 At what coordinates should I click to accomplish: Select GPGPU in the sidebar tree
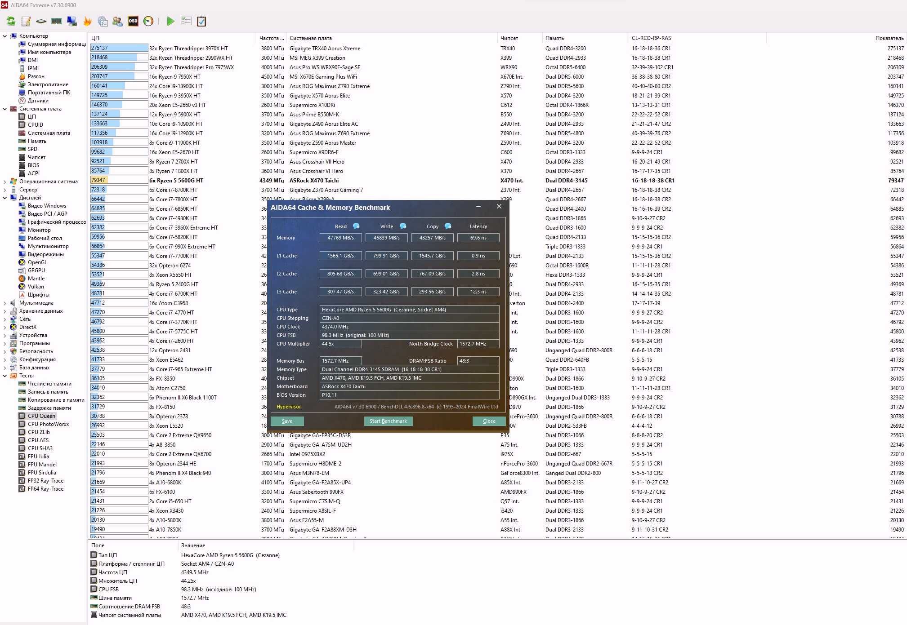(36, 270)
